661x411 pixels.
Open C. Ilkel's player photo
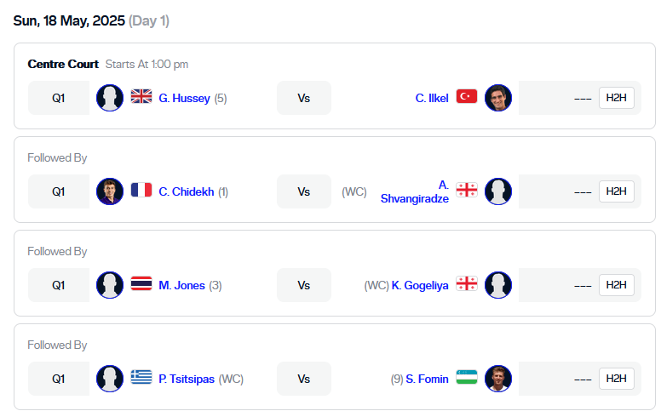tap(498, 98)
